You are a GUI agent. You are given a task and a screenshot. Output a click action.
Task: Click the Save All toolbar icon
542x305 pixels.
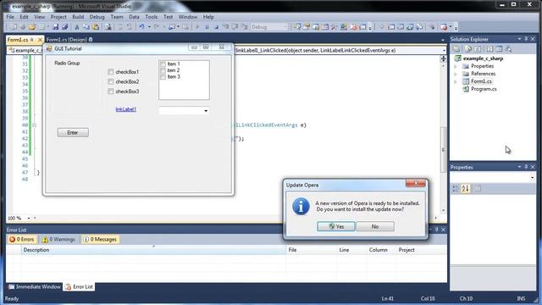(x=64, y=27)
